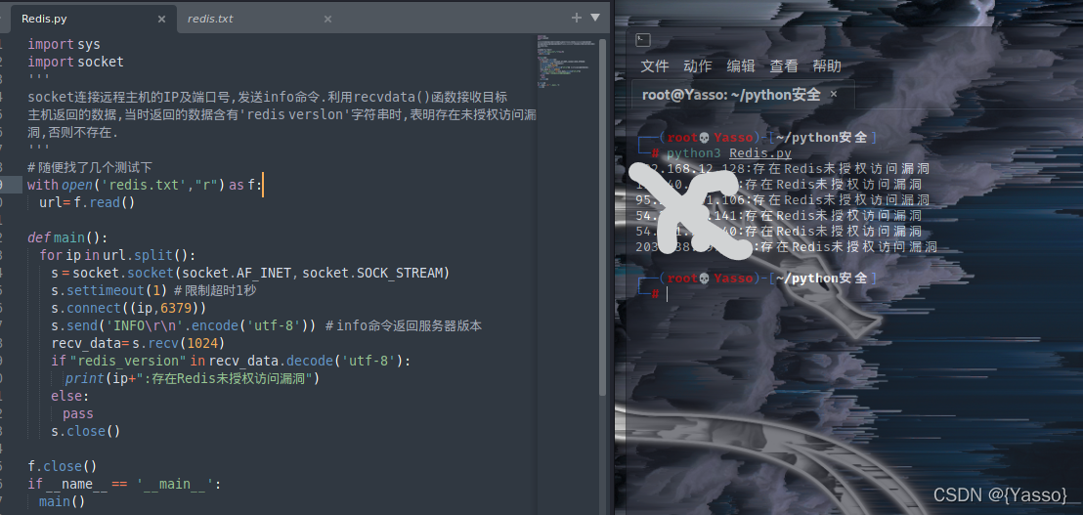This screenshot has width=1083, height=515.
Task: Click the 'def main():' line
Action: [67, 237]
